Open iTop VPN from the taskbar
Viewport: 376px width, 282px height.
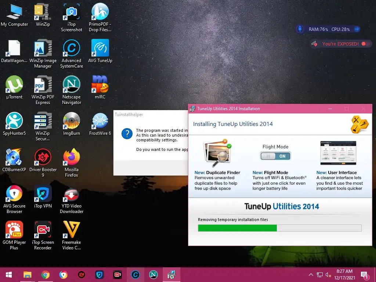click(99, 275)
